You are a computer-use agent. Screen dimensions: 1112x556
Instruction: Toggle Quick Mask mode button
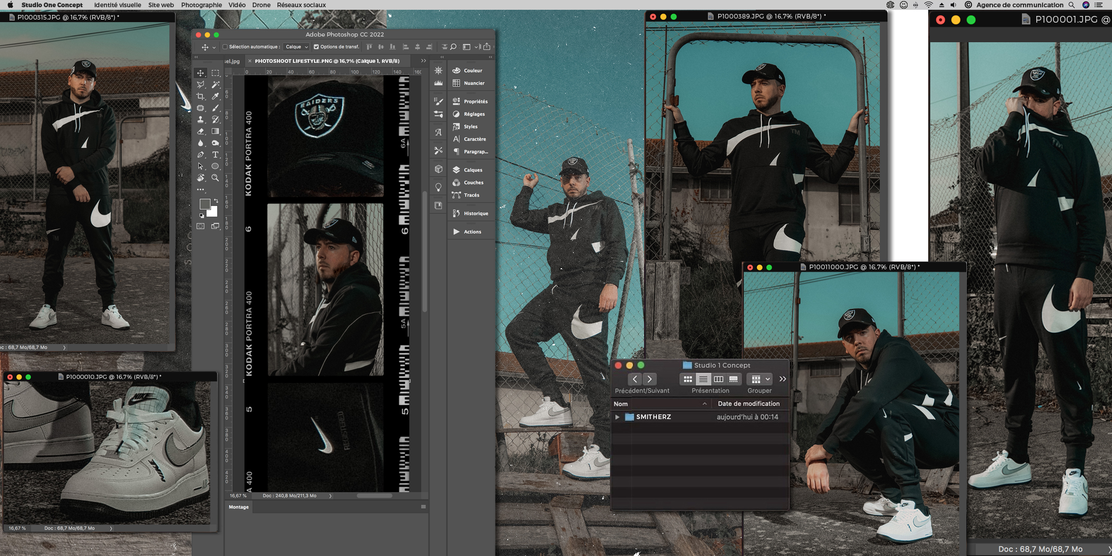click(x=200, y=226)
